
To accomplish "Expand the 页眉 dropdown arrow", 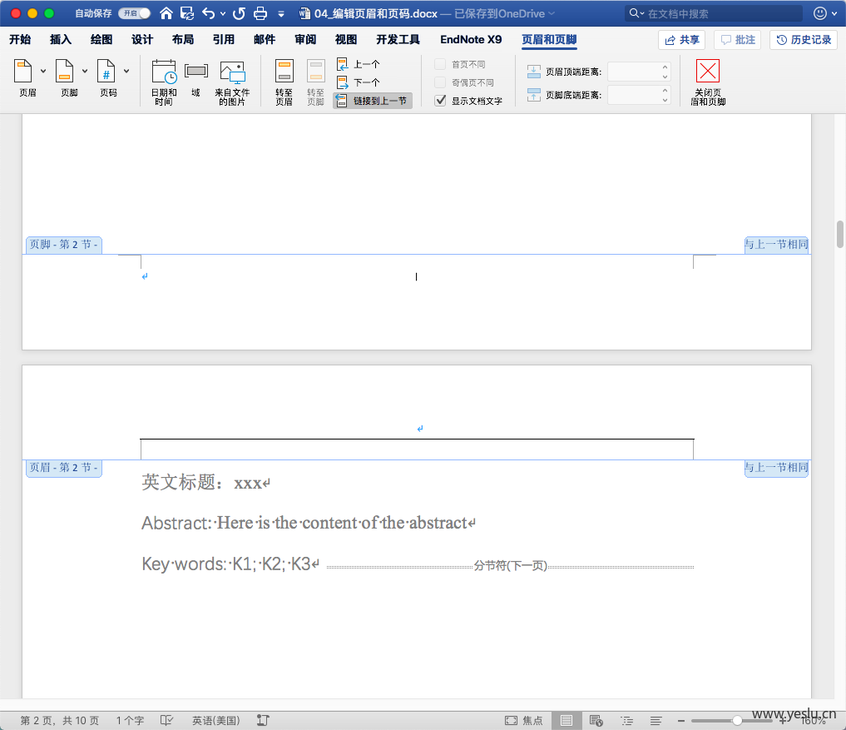I will click(x=43, y=71).
